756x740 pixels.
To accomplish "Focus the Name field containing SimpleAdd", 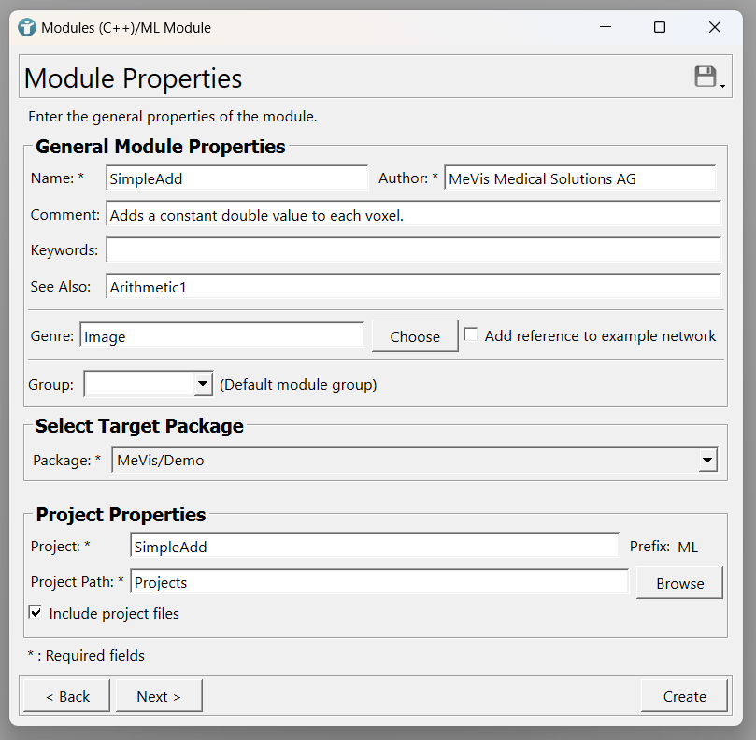I will pyautogui.click(x=236, y=178).
